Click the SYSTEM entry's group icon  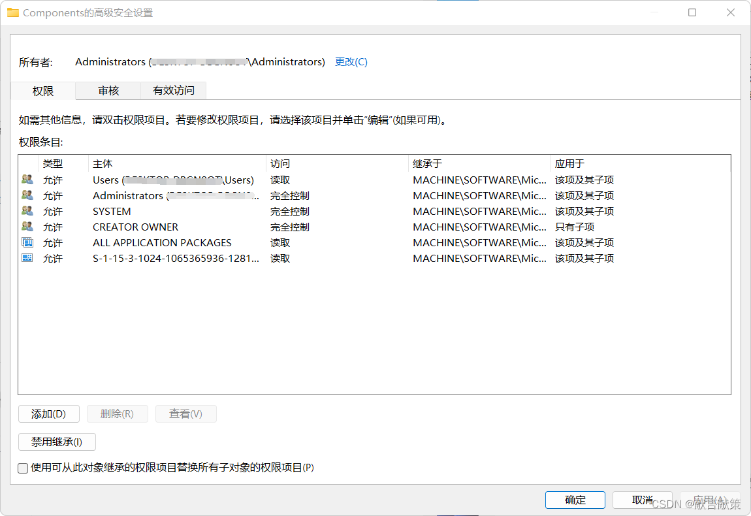[27, 210]
